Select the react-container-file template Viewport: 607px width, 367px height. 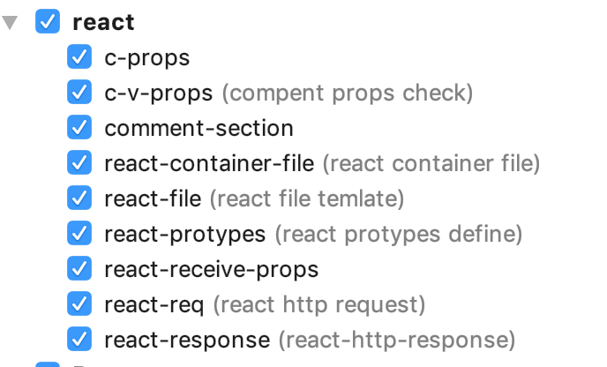coord(322,163)
